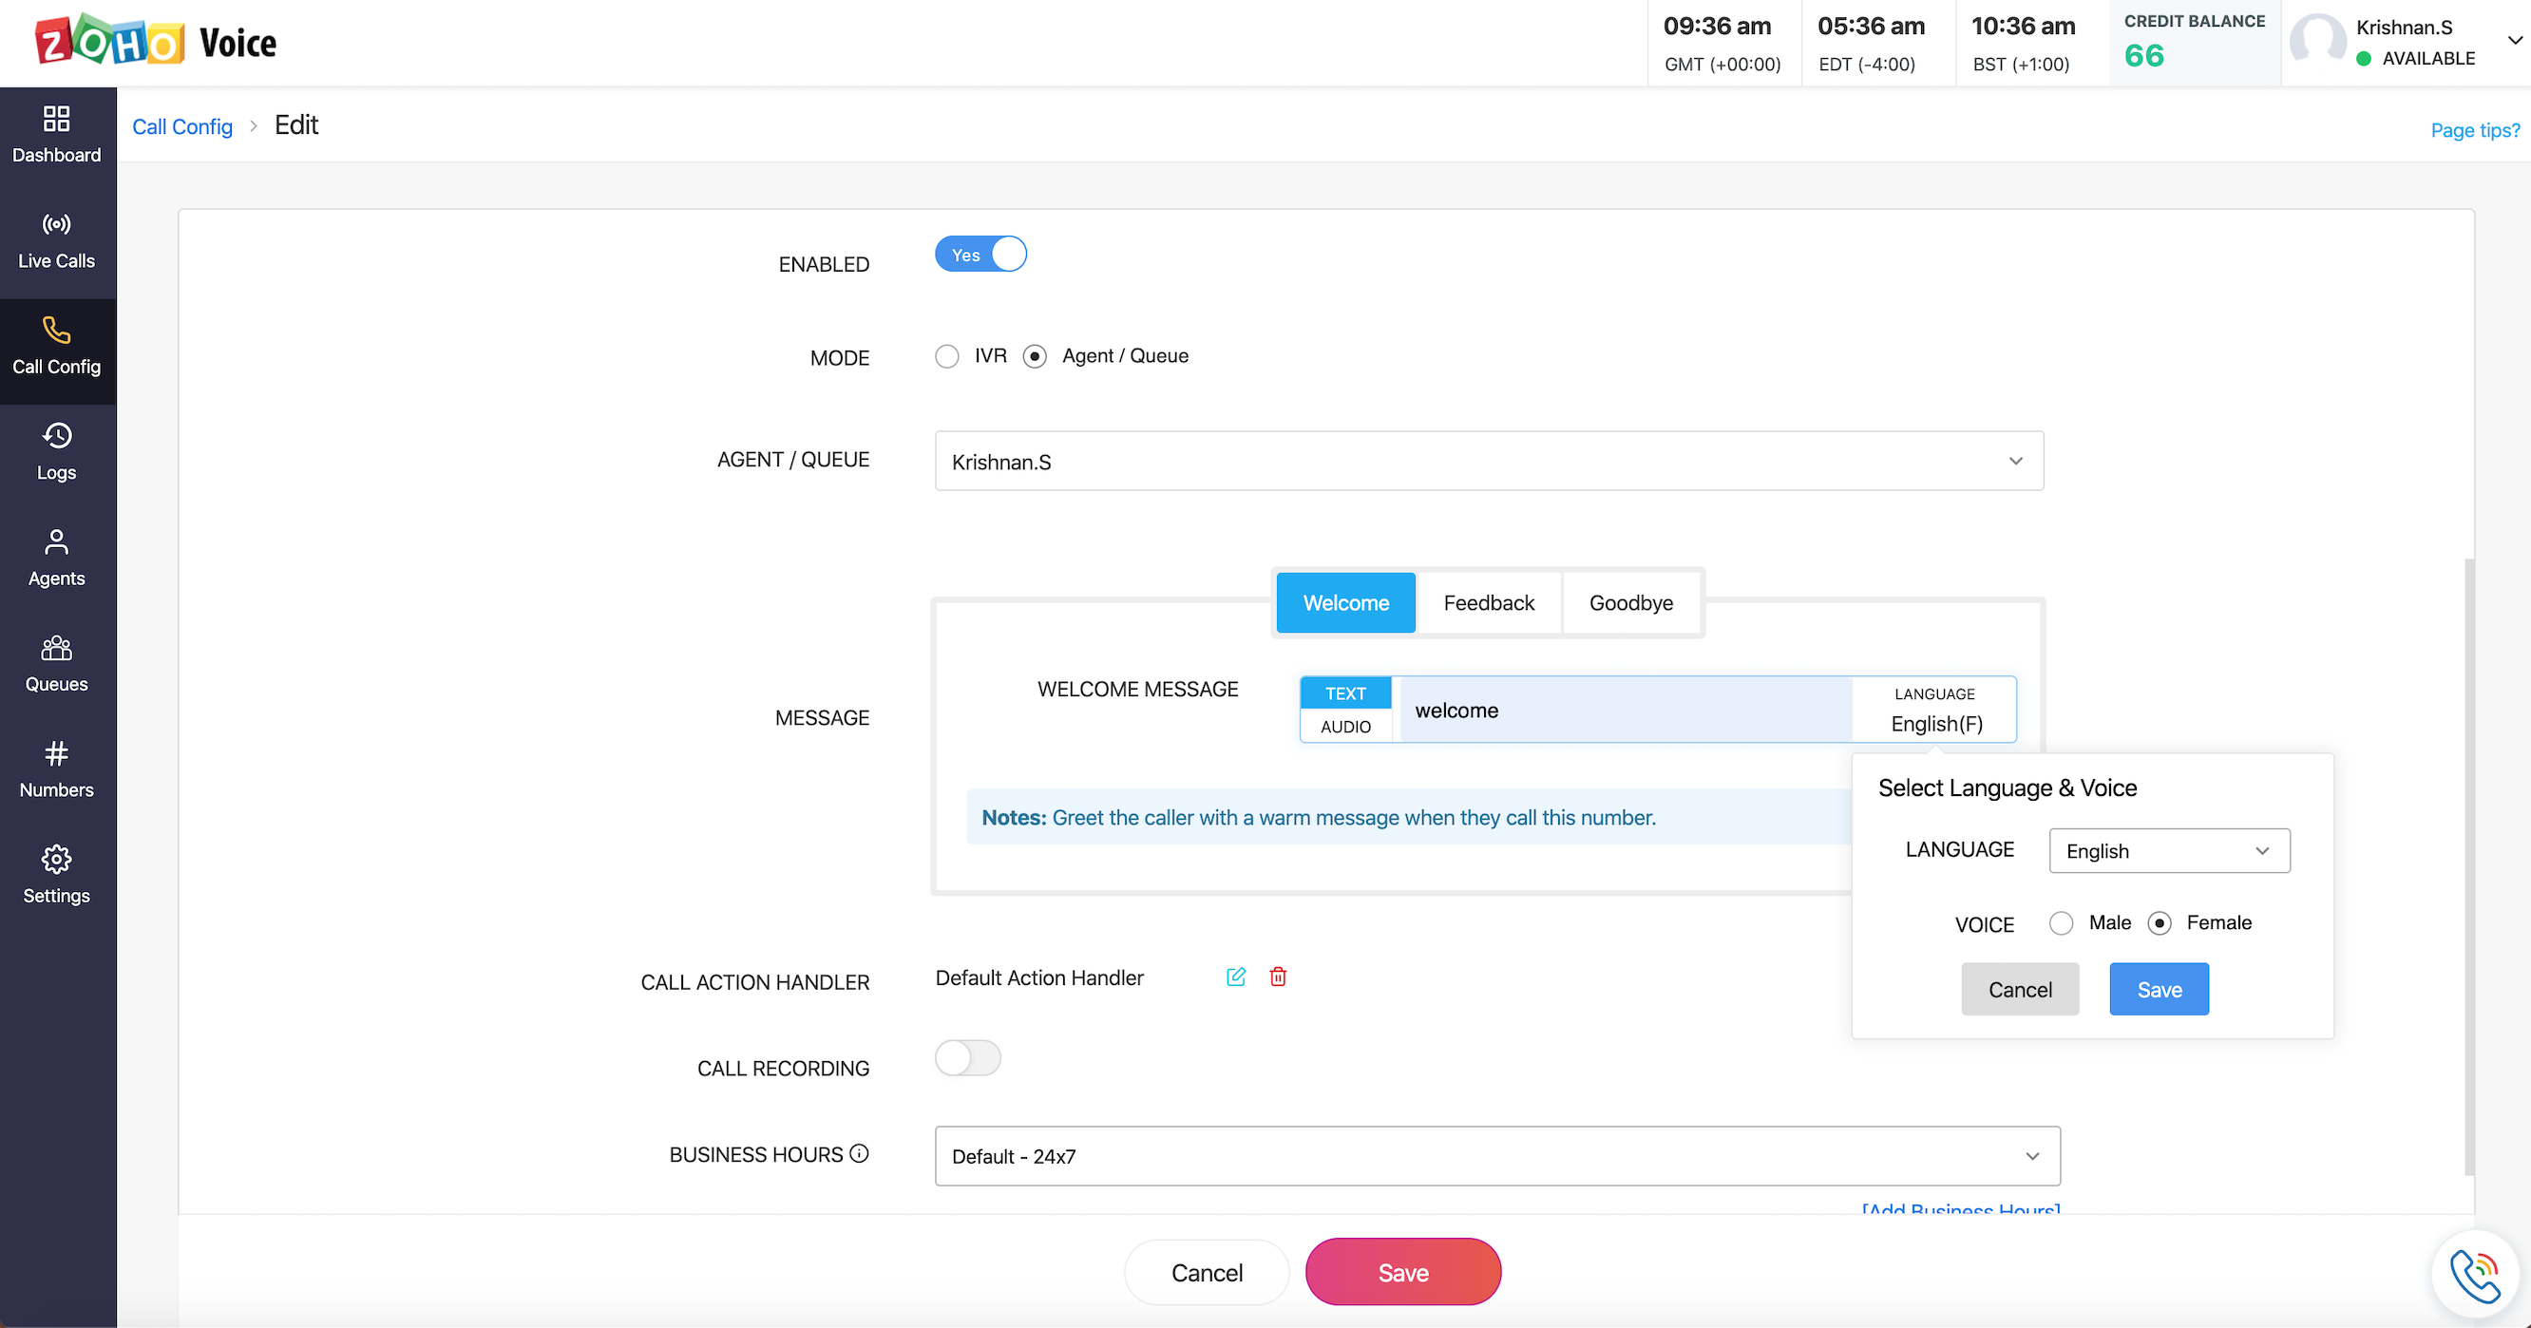Toggle the Enabled switch off
This screenshot has width=2531, height=1328.
coord(980,255)
